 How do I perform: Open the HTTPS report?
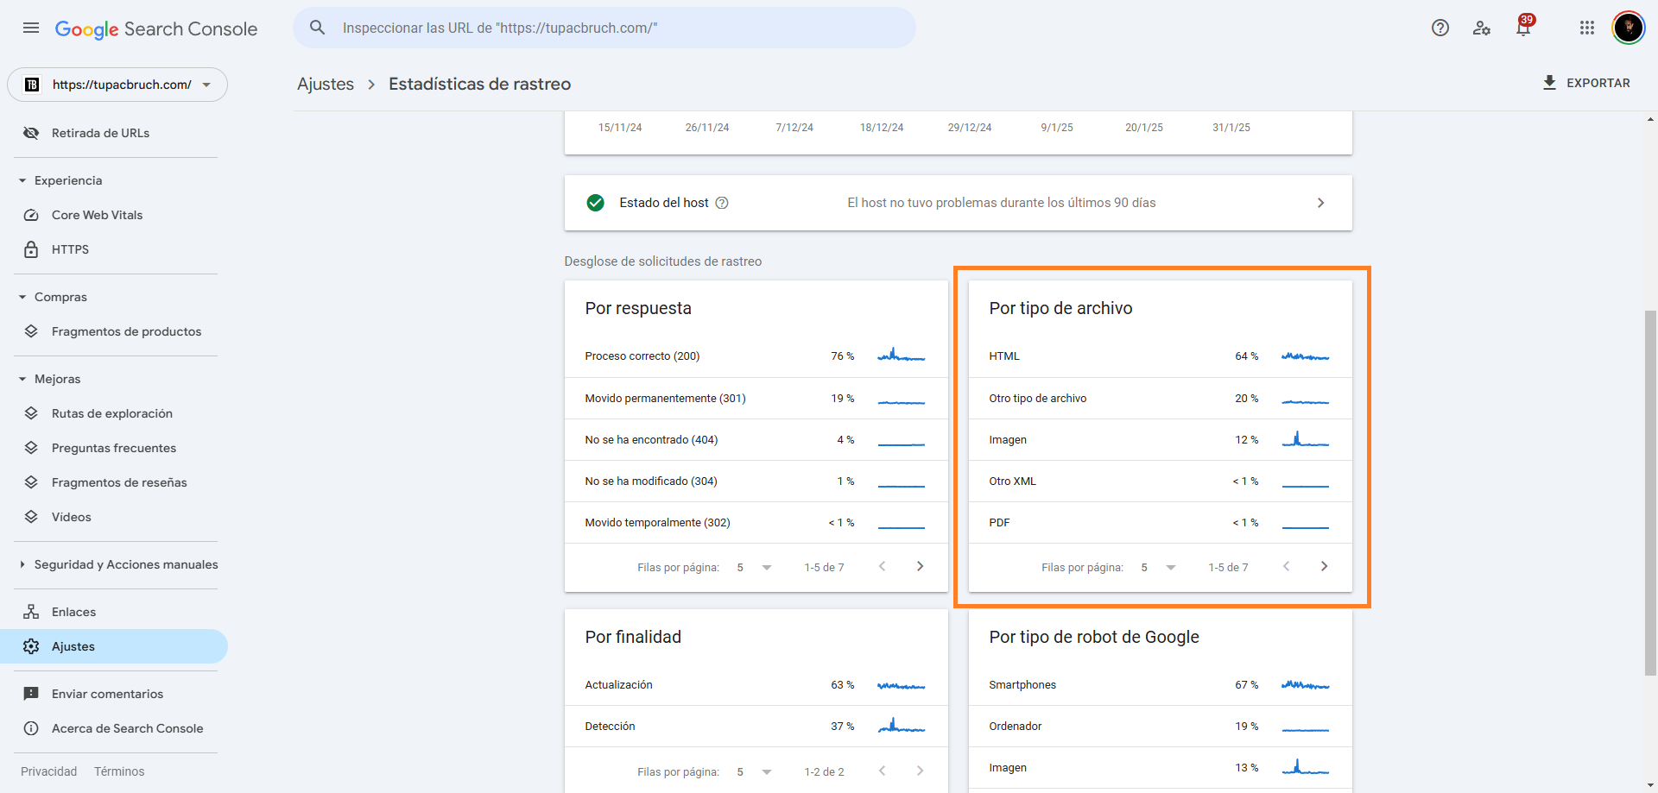(70, 249)
